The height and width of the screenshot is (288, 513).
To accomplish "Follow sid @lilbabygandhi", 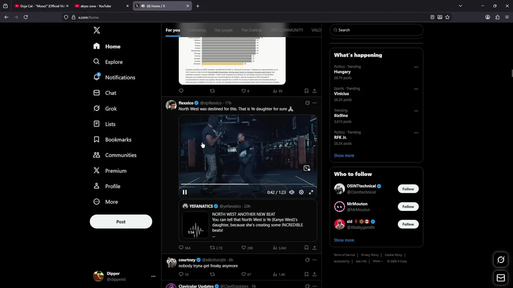I will point(408,224).
